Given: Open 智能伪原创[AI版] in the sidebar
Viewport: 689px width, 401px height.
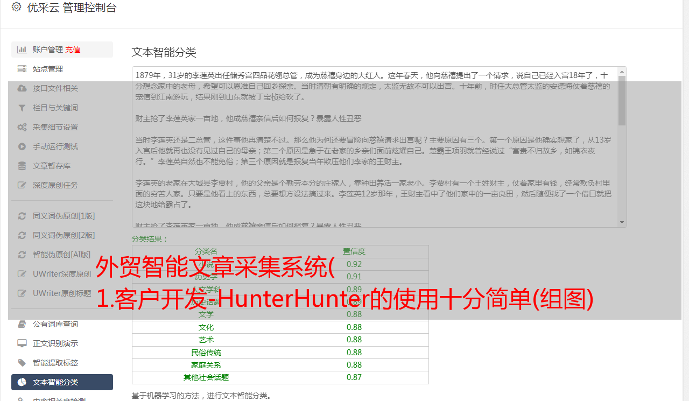Looking at the screenshot, I should 62,255.
